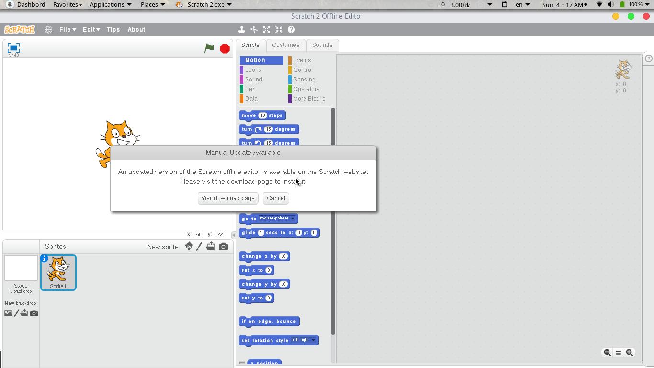Click the move 10 steps block
The height and width of the screenshot is (368, 654).
[x=262, y=115]
